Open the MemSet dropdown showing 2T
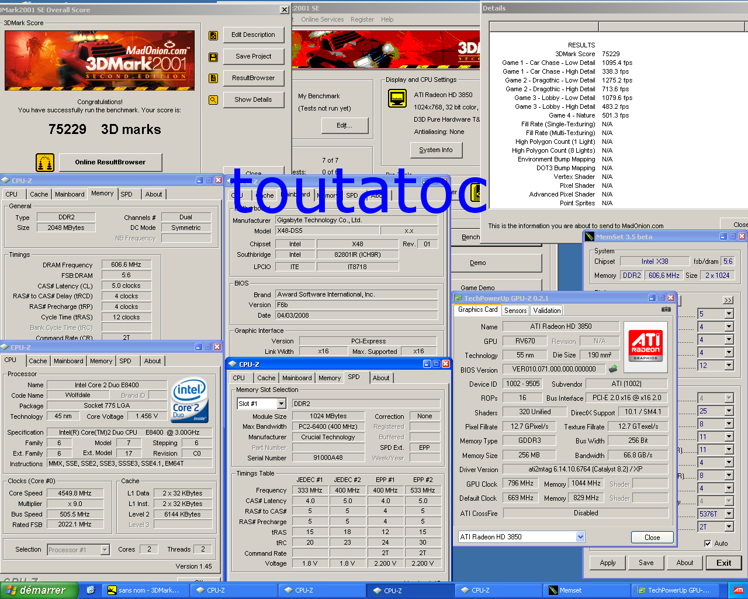The image size is (748, 599). pyautogui.click(x=729, y=527)
